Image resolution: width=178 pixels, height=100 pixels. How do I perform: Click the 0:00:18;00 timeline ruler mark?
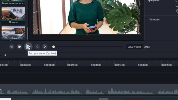point(166,65)
